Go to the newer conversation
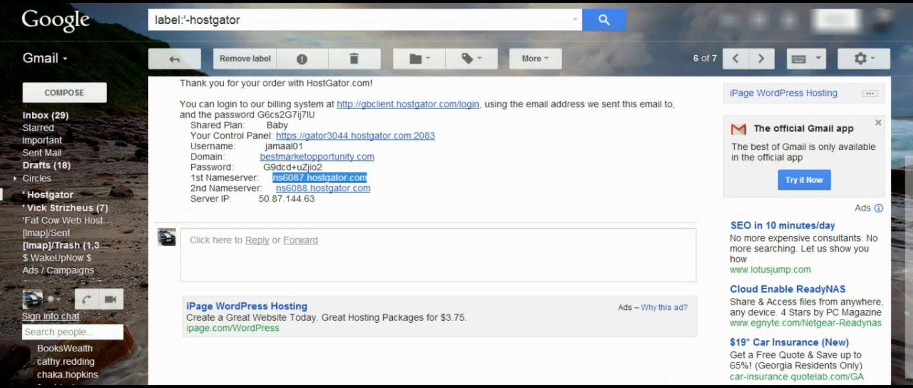The height and width of the screenshot is (388, 913). coord(736,59)
